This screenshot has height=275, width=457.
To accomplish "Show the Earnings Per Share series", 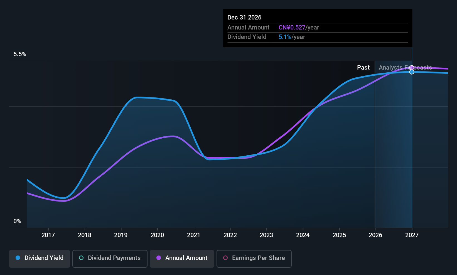I will click(x=254, y=259).
